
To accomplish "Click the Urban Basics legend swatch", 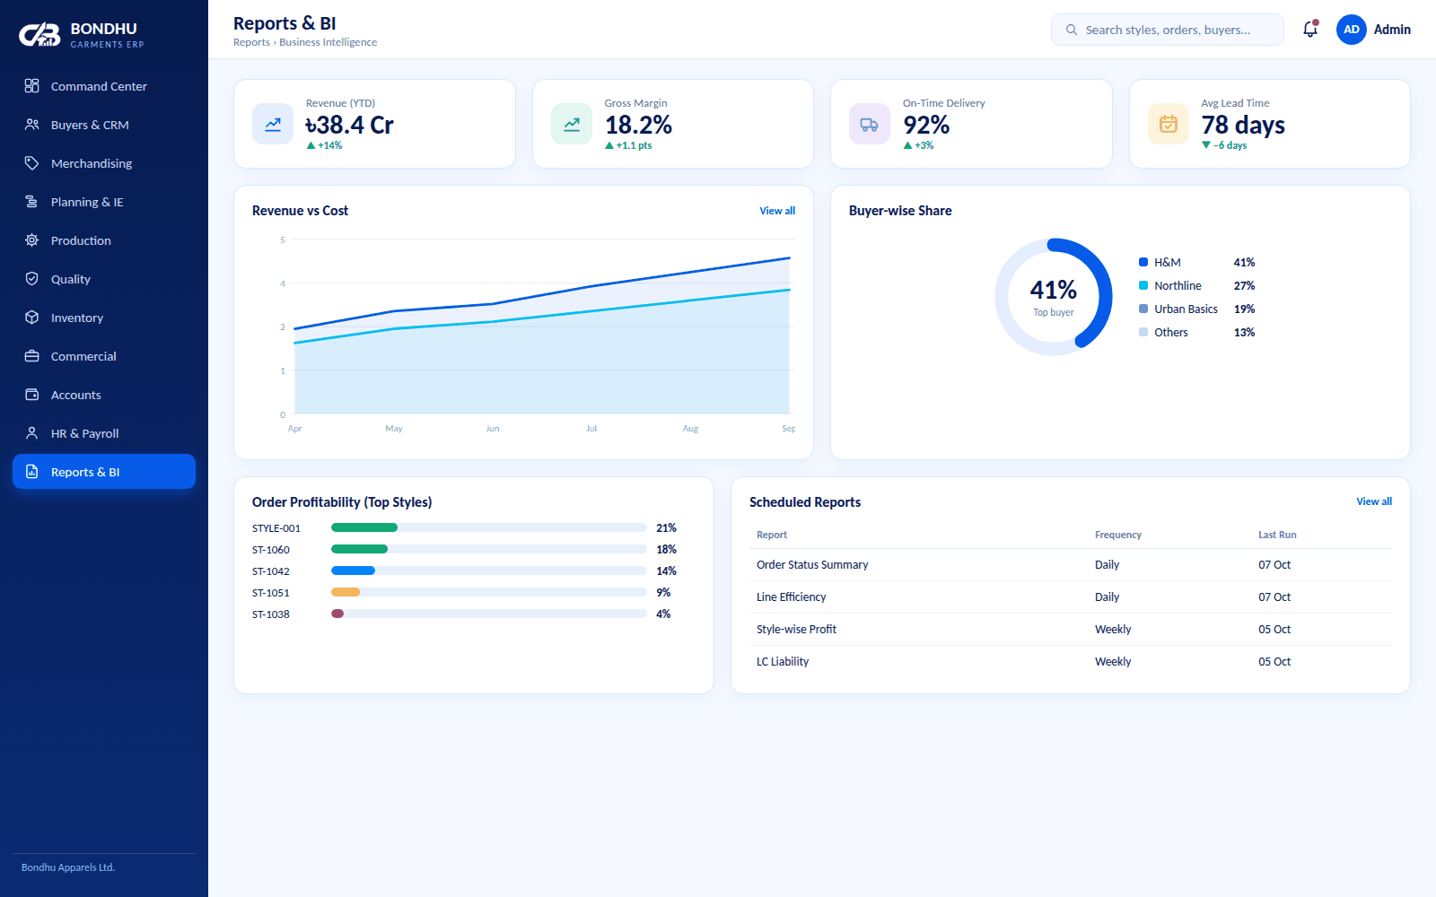I will coord(1143,309).
